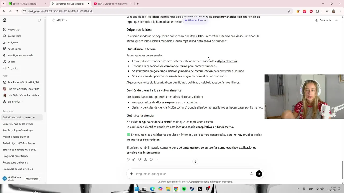This screenshot has height=193, width=344.
Task: Close the Kick Dashboard tab
Action: click(46, 4)
